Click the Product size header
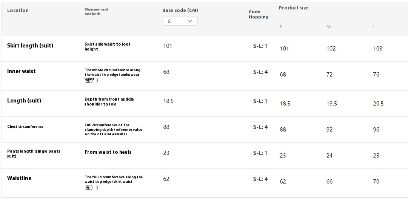The image size is (408, 205). click(x=294, y=8)
